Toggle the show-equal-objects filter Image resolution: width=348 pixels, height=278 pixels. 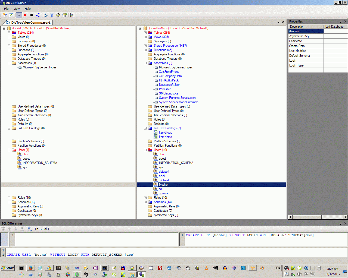click(x=32, y=15)
